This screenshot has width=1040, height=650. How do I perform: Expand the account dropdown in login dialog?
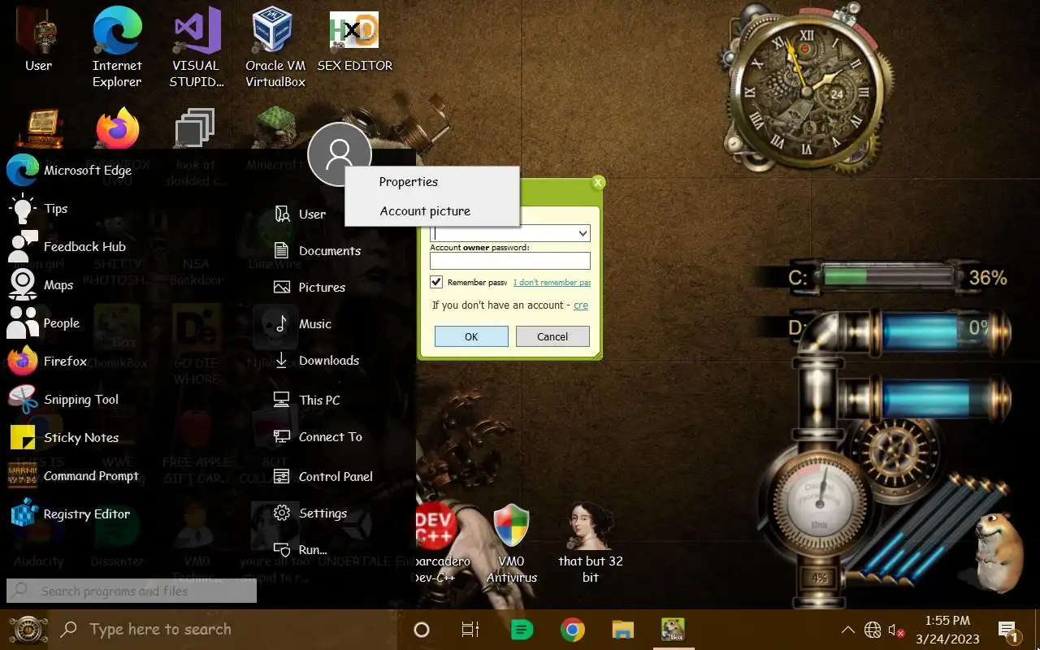583,233
